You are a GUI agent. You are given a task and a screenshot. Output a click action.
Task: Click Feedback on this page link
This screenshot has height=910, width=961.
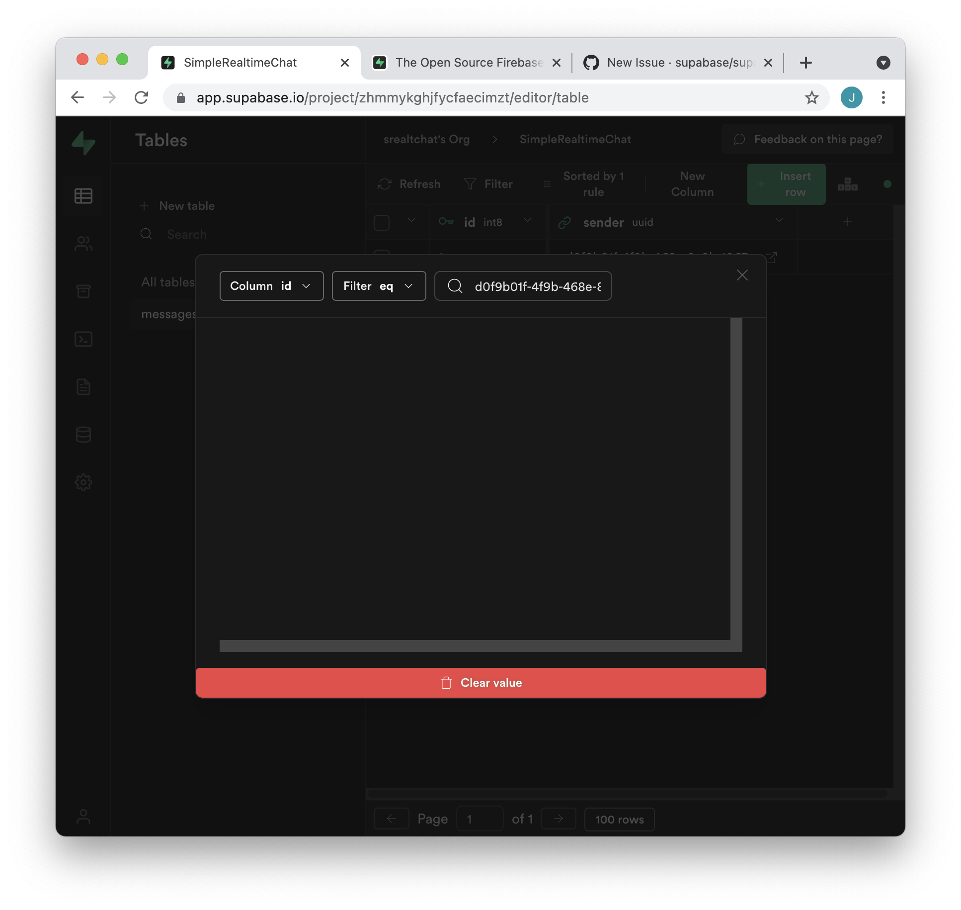pos(807,140)
